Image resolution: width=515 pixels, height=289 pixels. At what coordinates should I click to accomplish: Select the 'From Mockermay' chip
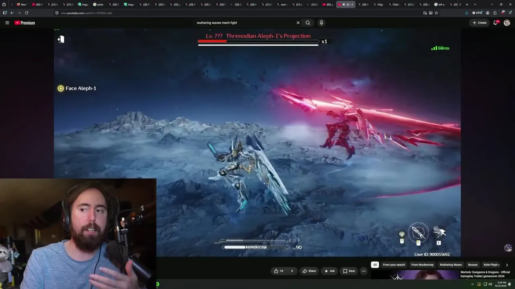tap(422, 265)
